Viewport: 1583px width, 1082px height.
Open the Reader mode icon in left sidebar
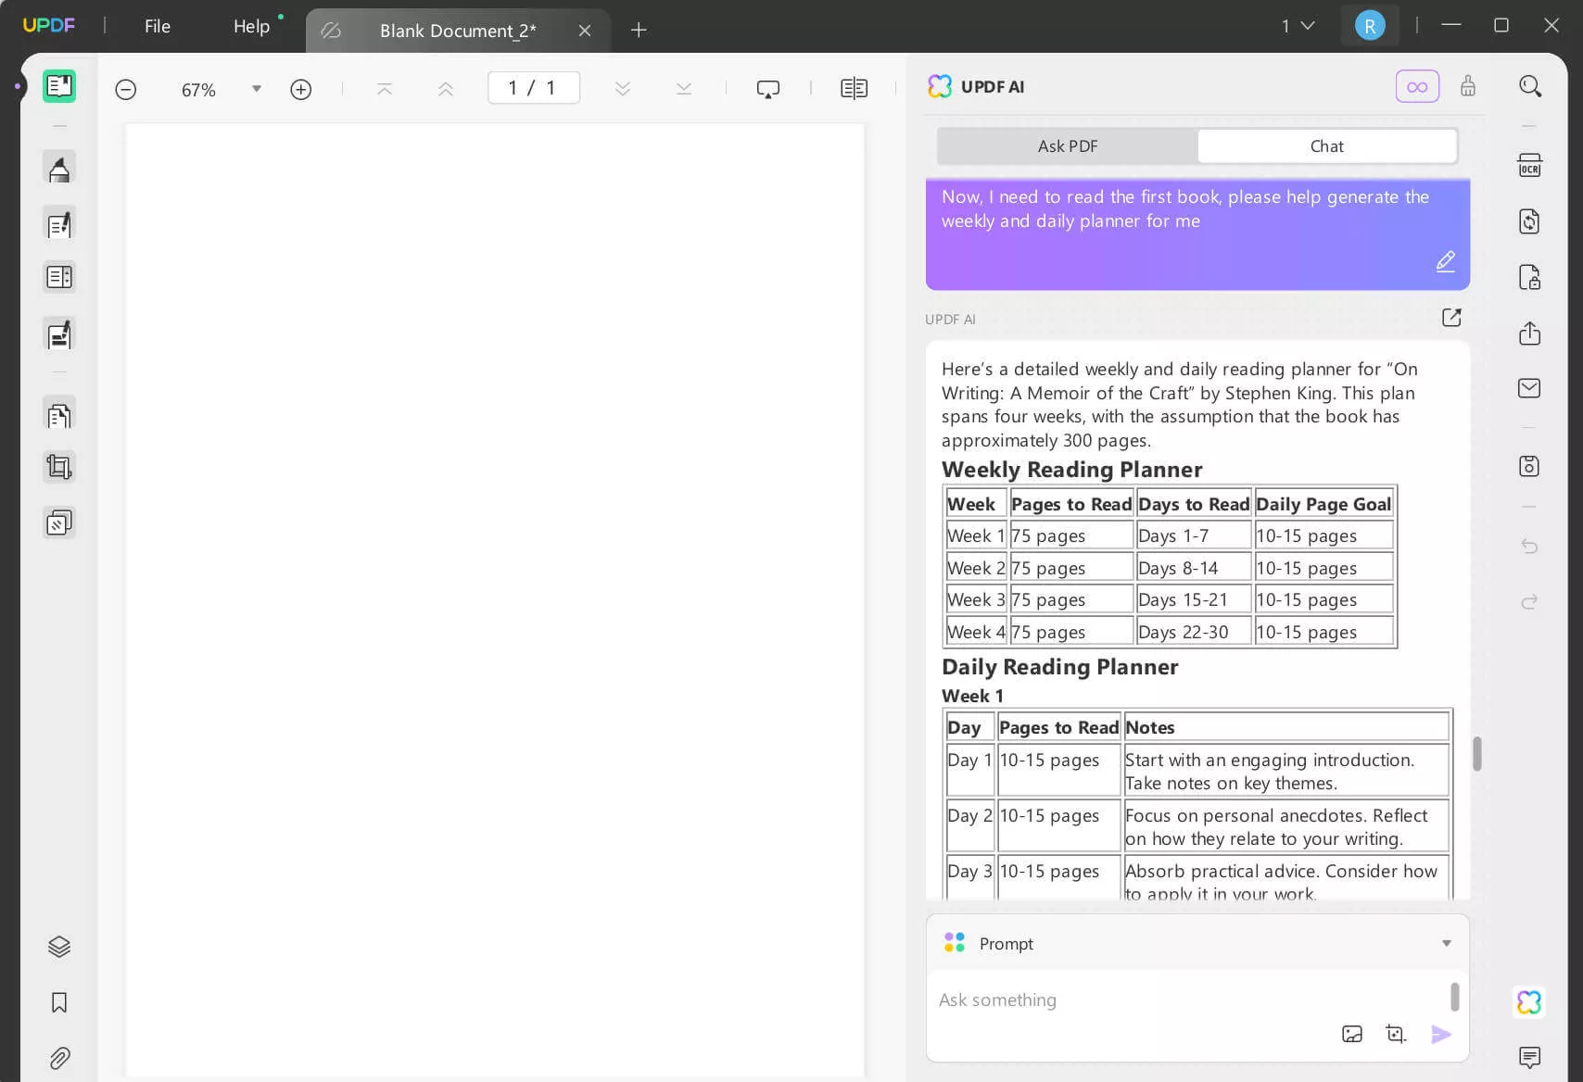(x=59, y=87)
